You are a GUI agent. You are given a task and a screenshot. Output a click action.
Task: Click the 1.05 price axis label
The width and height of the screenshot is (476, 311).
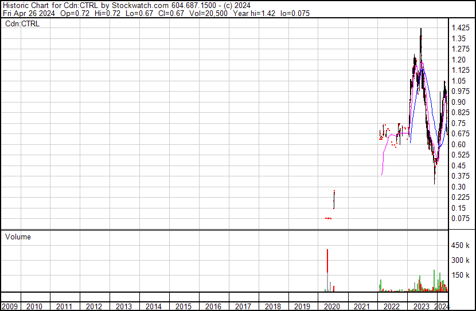tap(458, 81)
